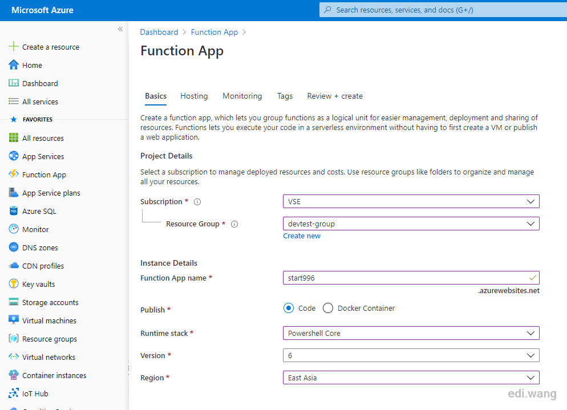
Task: Open the Function App lightning icon in sidebar
Action: [x=13, y=174]
